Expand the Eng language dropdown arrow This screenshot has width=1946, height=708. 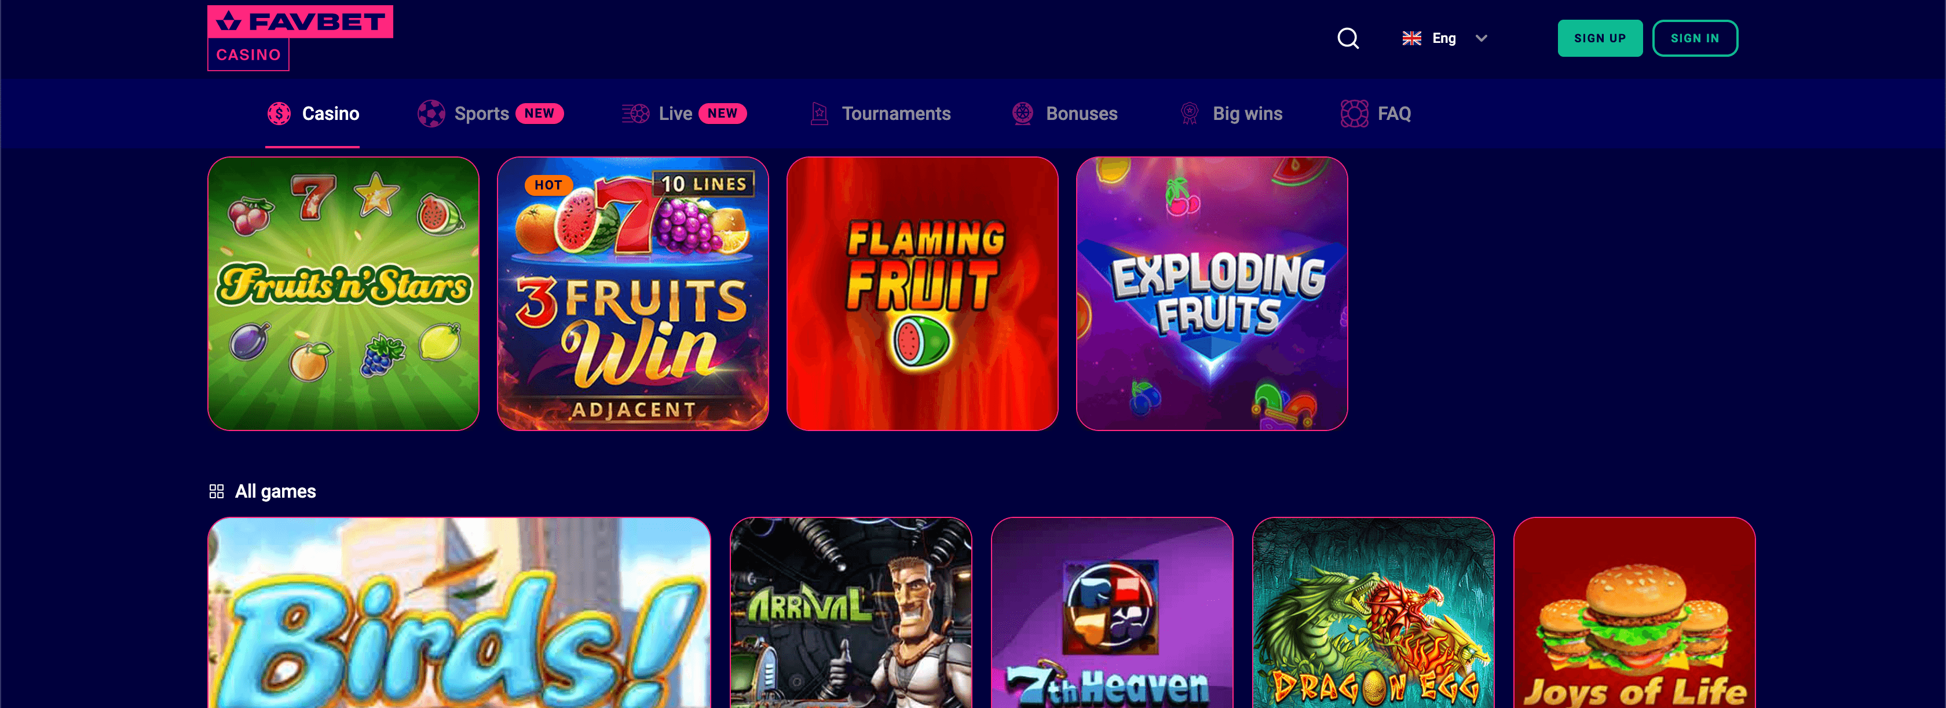1481,38
